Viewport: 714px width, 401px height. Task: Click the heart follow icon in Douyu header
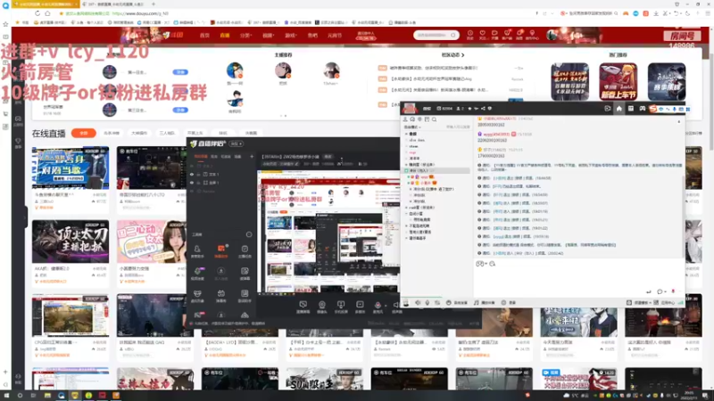pyautogui.click(x=482, y=33)
